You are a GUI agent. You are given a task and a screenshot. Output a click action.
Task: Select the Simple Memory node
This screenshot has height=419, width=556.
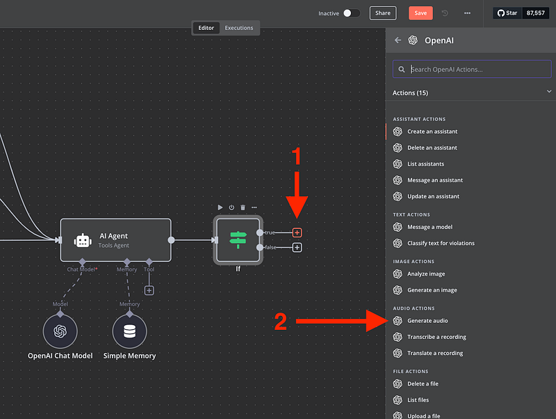click(x=129, y=331)
